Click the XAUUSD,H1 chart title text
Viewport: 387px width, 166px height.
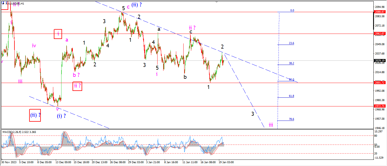click(15, 4)
